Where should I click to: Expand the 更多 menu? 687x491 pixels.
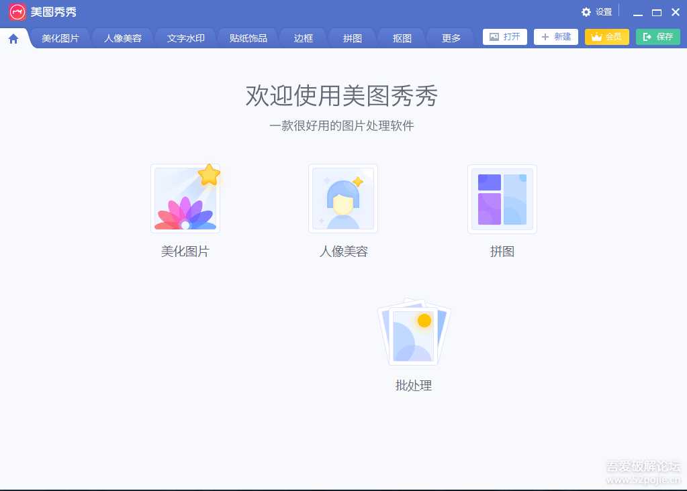pyautogui.click(x=450, y=38)
